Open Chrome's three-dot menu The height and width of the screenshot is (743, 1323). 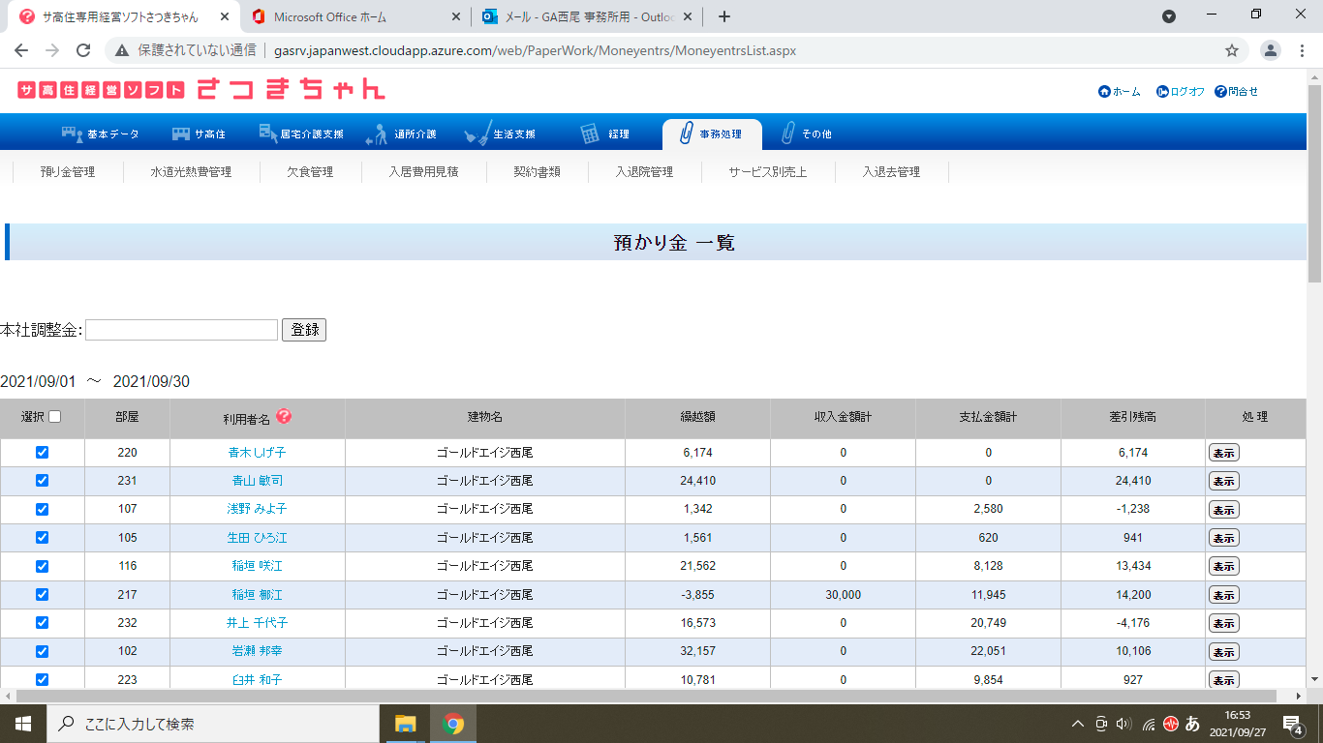point(1303,50)
